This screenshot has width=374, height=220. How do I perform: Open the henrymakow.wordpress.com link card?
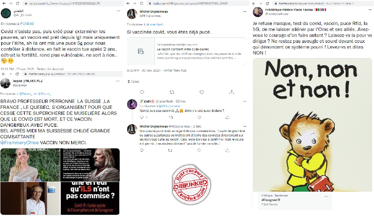pos(187,51)
